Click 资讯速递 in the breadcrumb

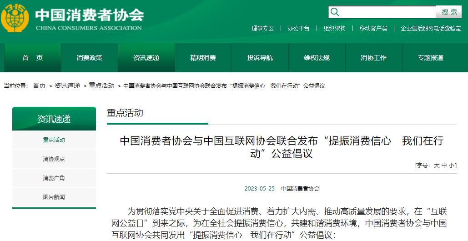click(x=67, y=86)
